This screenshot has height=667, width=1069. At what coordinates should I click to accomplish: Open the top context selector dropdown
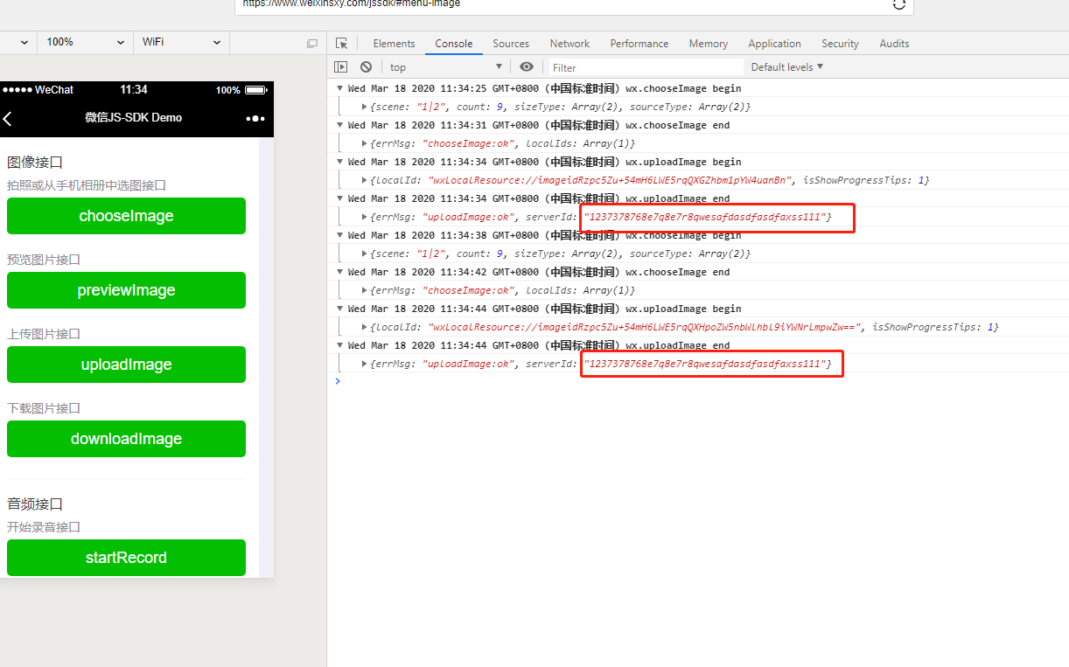[446, 67]
